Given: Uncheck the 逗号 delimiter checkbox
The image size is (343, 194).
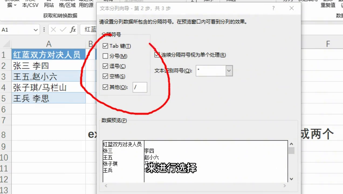Looking at the screenshot, I should [105, 66].
